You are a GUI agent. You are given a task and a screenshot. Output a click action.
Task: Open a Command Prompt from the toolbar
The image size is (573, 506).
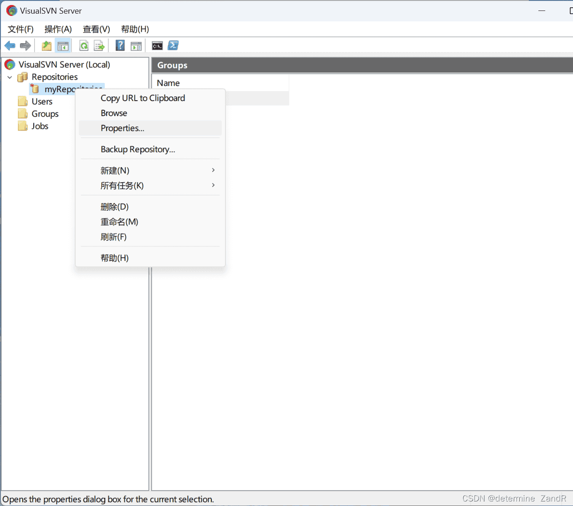tap(157, 46)
